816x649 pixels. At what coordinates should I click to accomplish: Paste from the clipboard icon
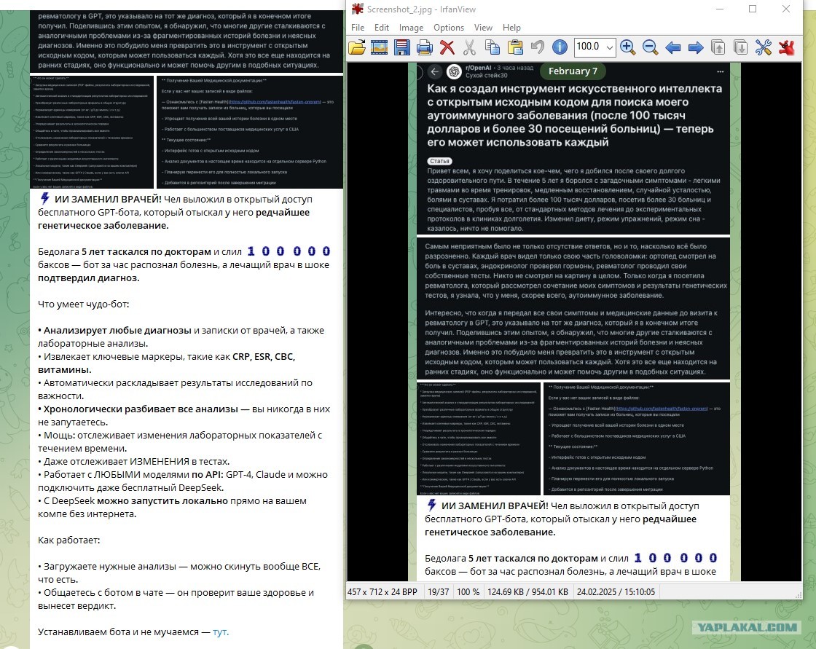(515, 47)
